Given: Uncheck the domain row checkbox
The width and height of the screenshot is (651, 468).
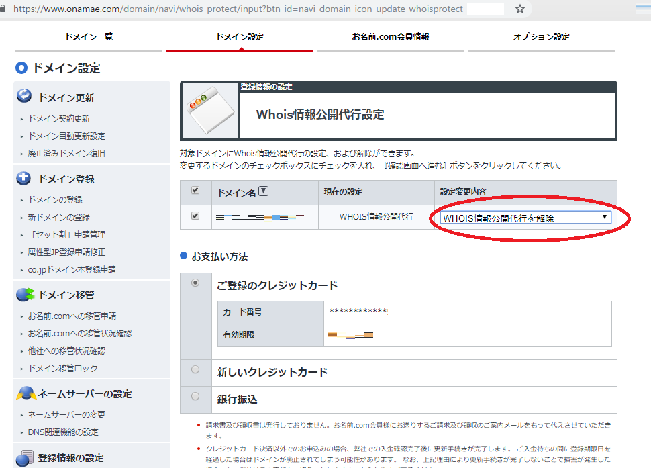Looking at the screenshot, I should coord(195,216).
